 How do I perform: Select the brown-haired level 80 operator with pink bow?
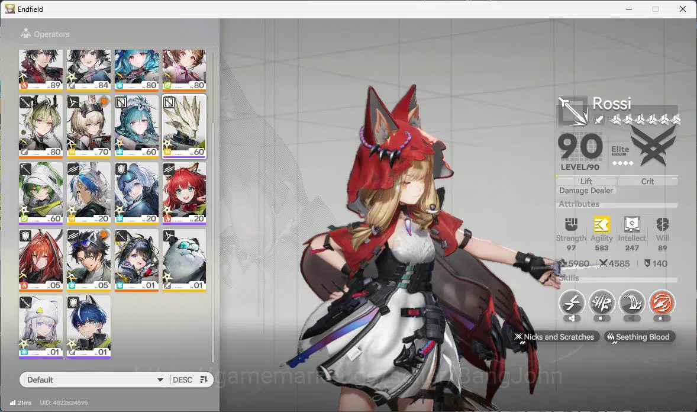pos(185,69)
